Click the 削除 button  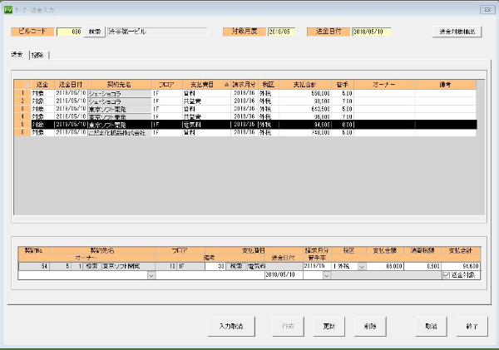(370, 326)
